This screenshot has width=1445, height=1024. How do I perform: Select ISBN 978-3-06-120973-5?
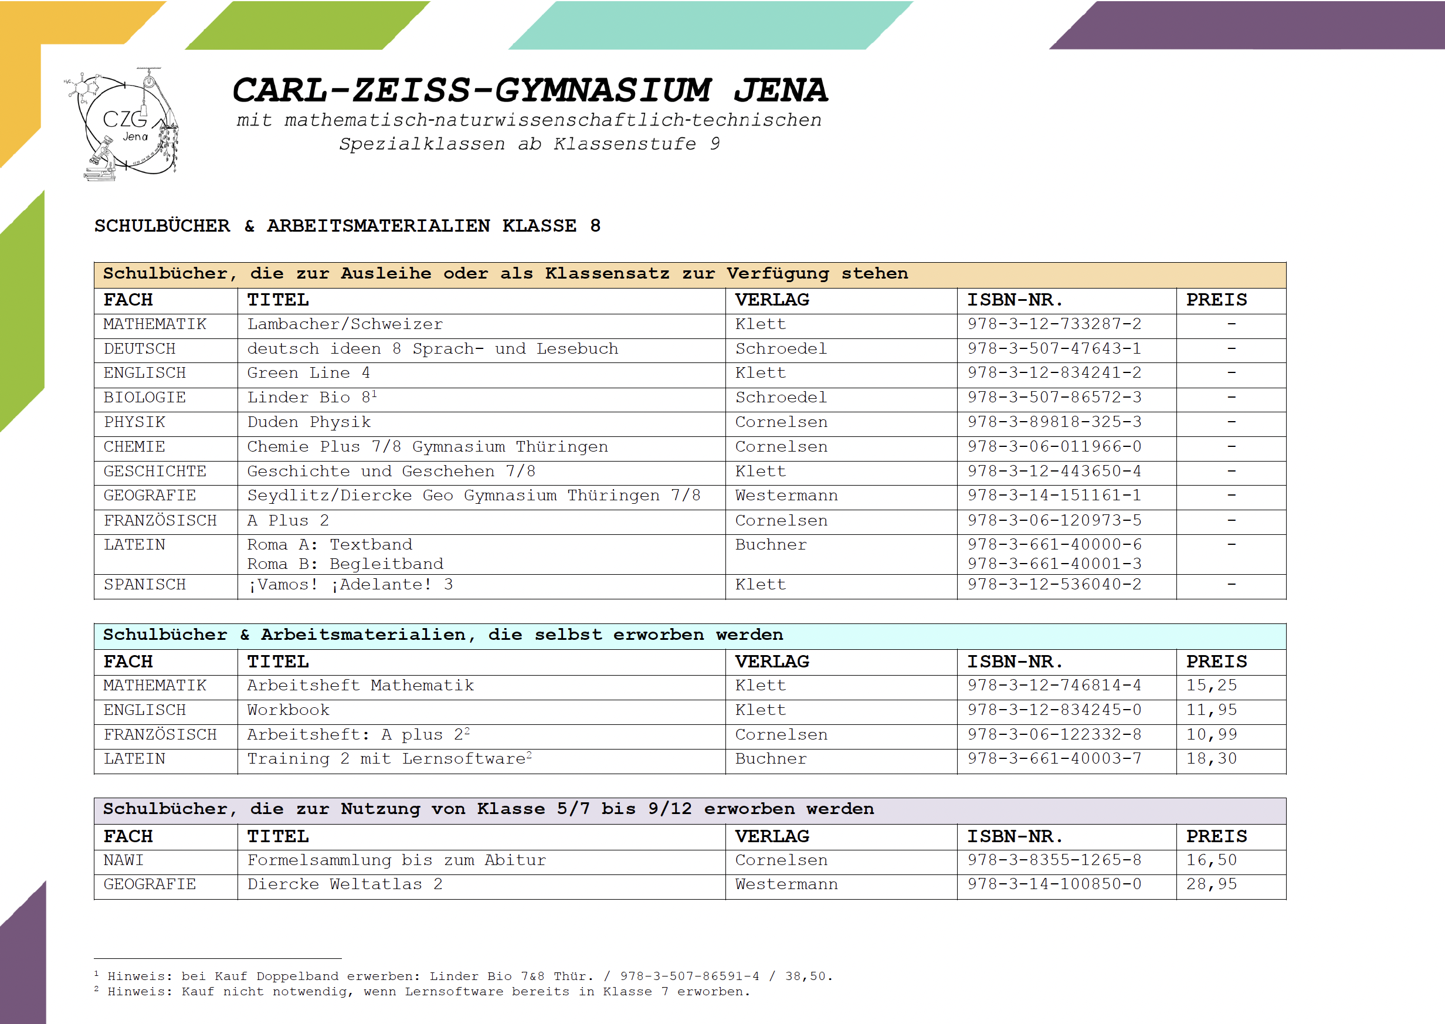(x=1054, y=520)
